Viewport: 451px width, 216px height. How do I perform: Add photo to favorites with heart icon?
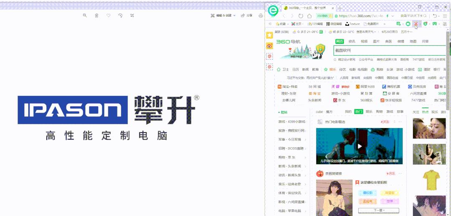[x=108, y=15]
